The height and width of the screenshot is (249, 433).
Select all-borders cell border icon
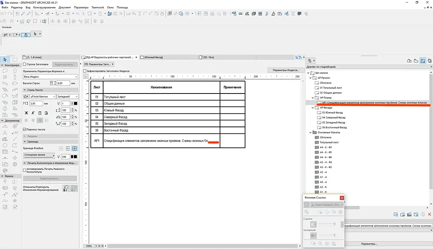[x=74, y=149]
